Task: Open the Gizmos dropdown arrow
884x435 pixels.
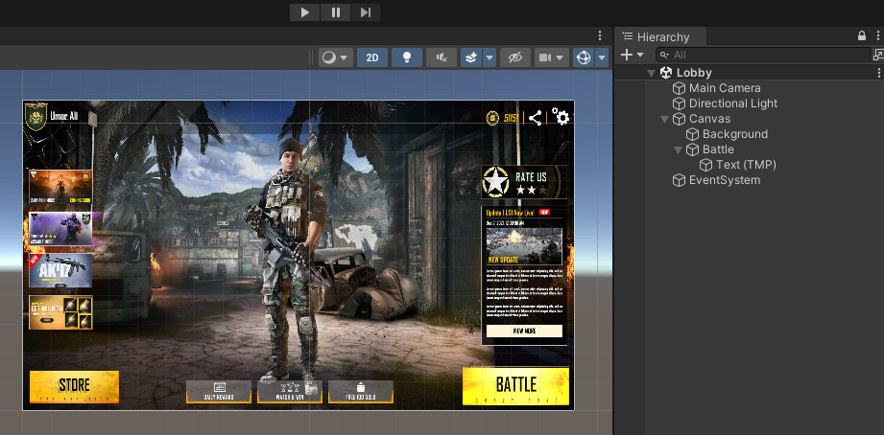Action: coord(602,57)
